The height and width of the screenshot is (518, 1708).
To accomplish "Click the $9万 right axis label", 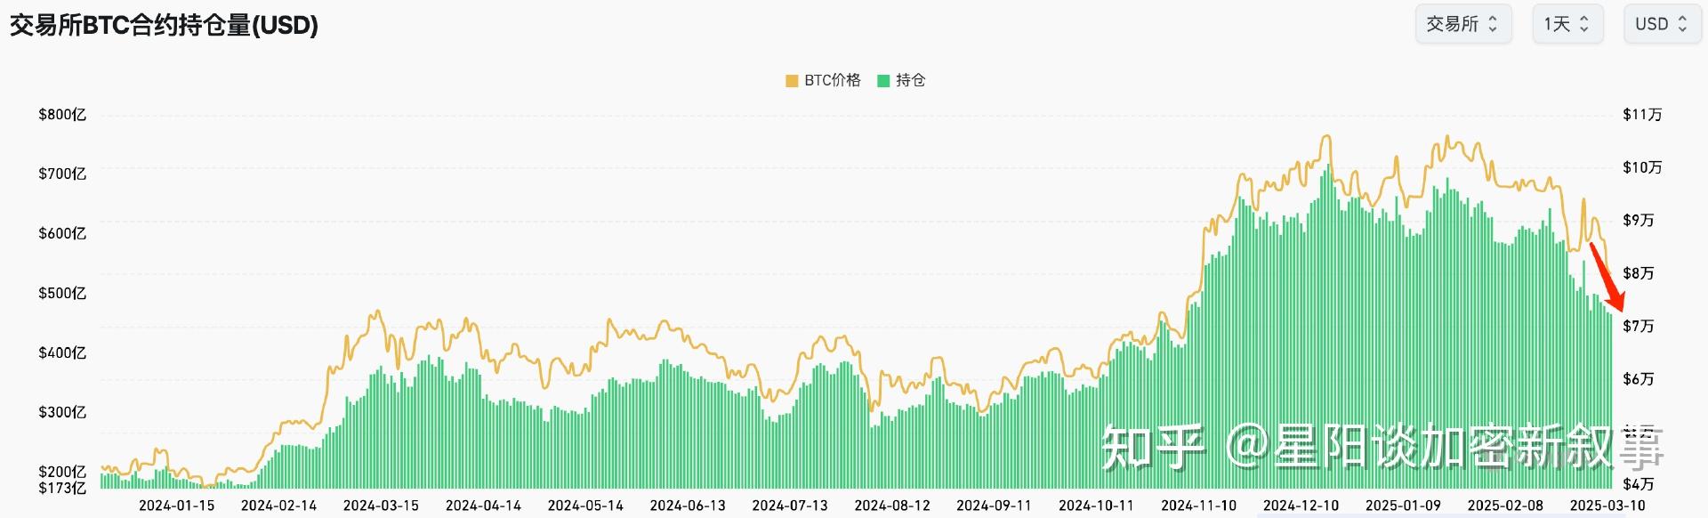I will coord(1639,220).
